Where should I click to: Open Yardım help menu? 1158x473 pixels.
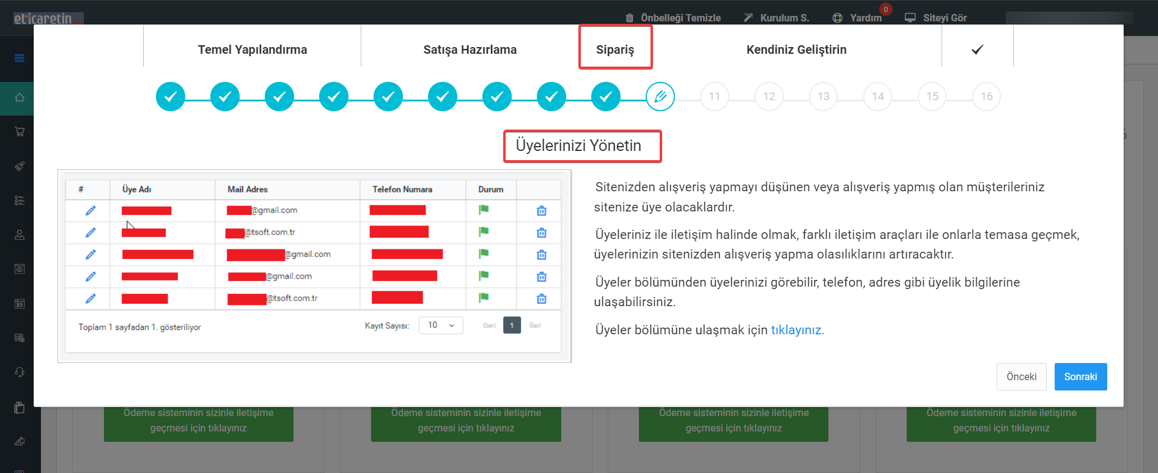point(866,18)
